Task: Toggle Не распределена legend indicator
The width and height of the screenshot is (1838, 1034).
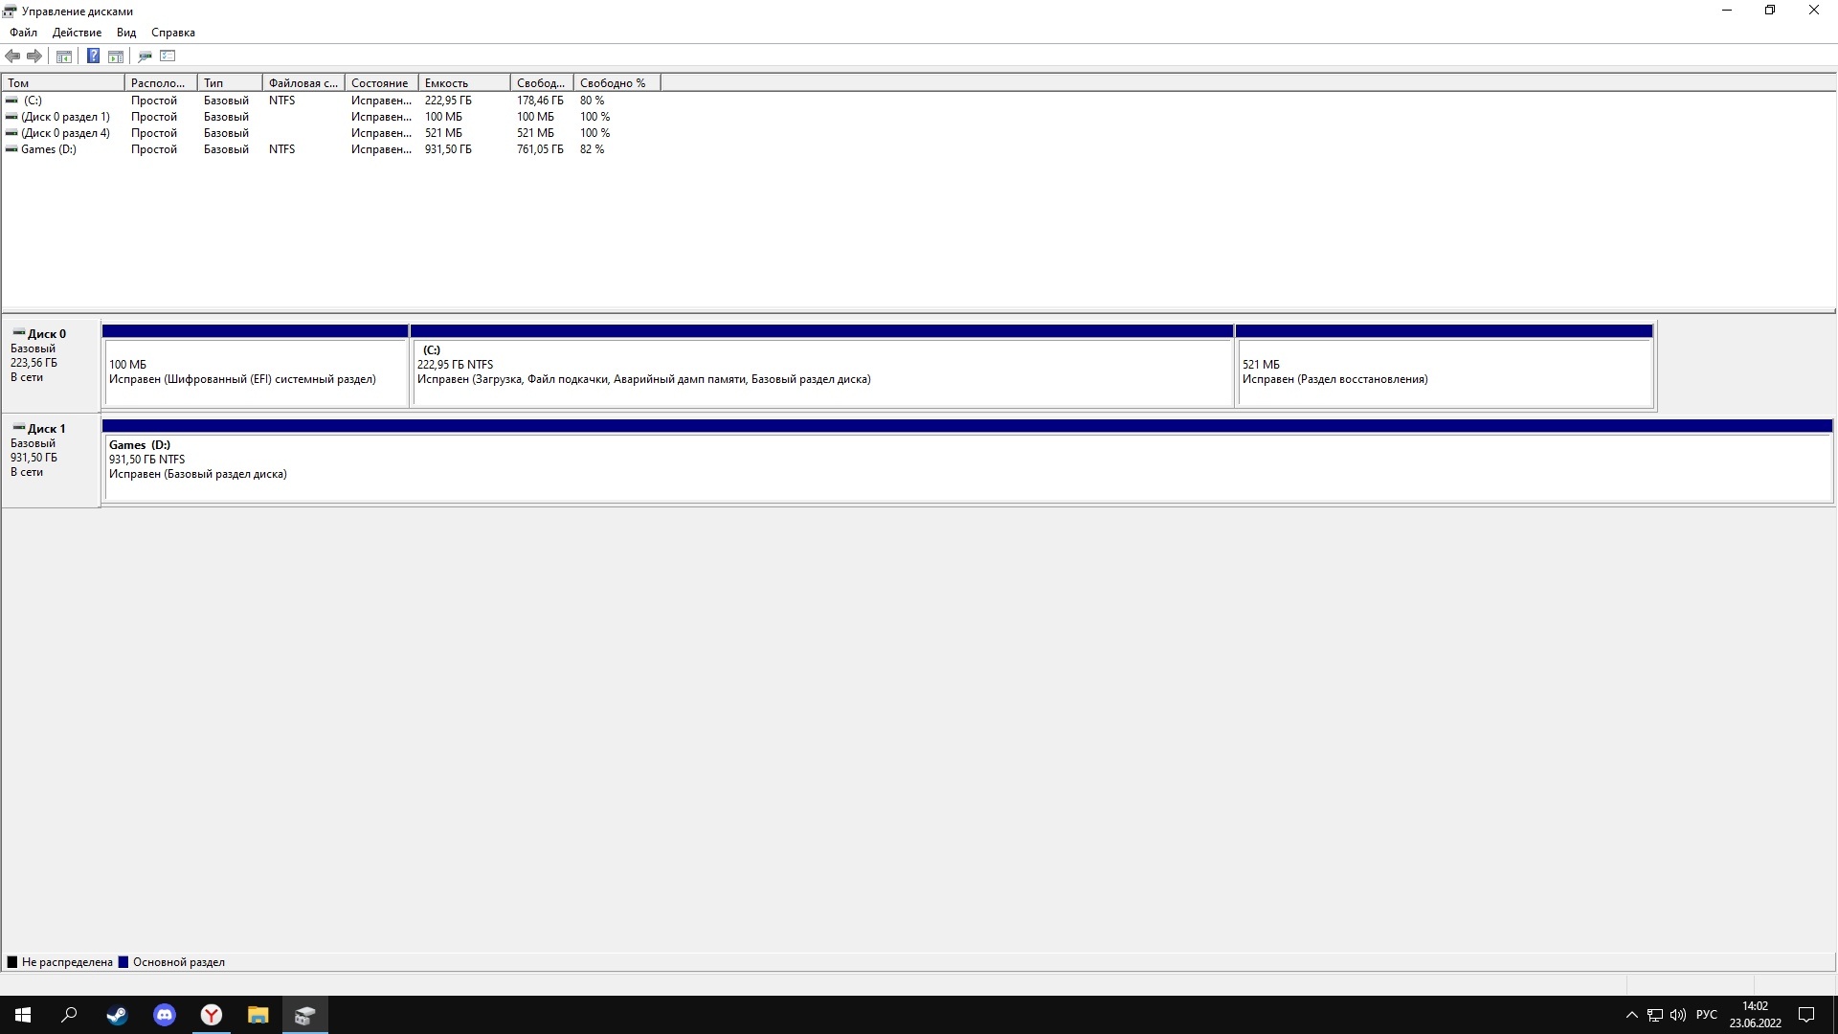Action: coord(14,962)
